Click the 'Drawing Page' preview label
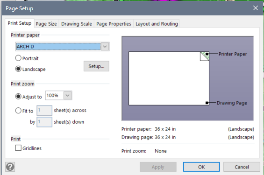Image resolution: width=264 pixels, height=175 pixels. (232, 103)
